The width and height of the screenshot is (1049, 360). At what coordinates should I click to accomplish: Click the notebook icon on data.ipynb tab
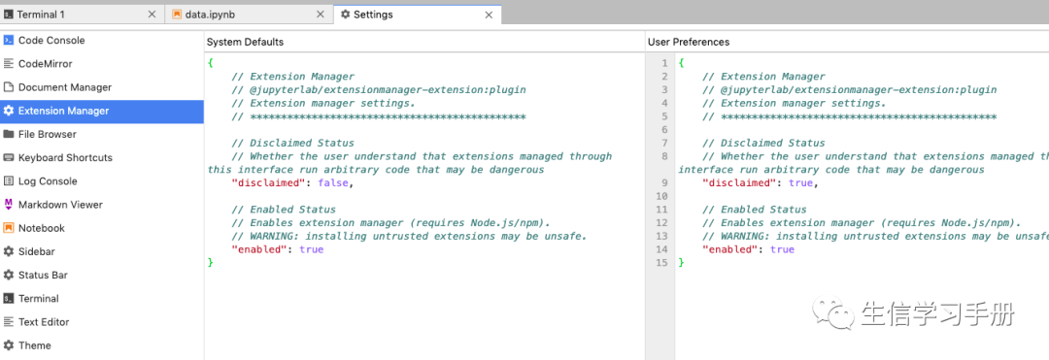coord(177,14)
